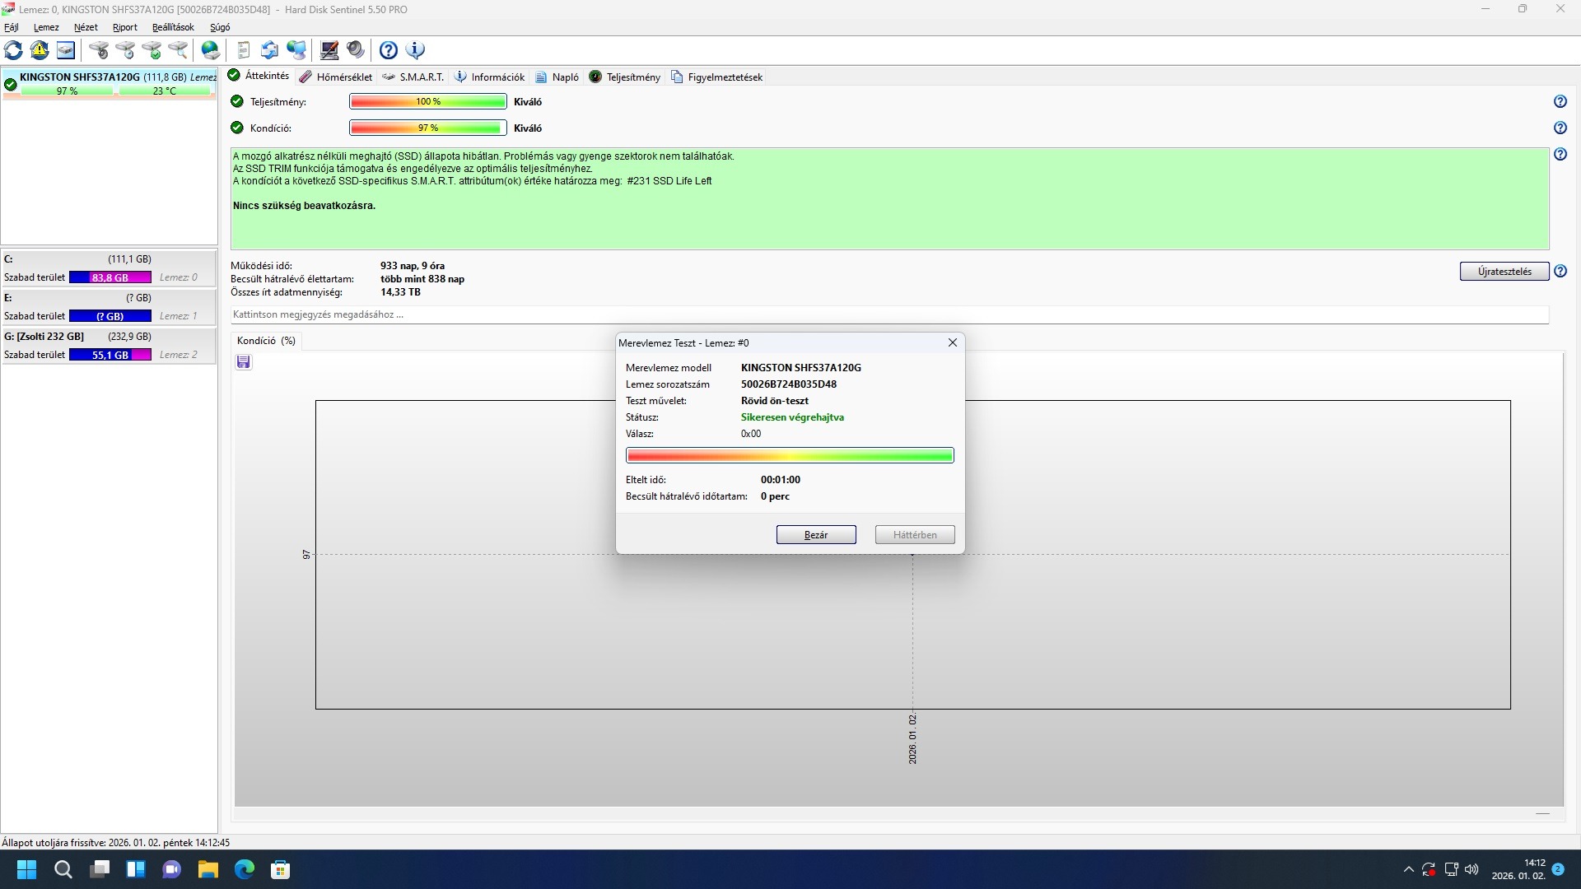Click the info bubble about icon

click(416, 50)
